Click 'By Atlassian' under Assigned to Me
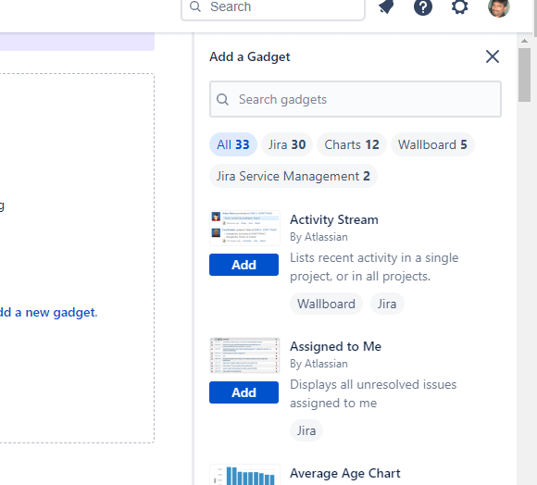This screenshot has width=537, height=485. 318,364
